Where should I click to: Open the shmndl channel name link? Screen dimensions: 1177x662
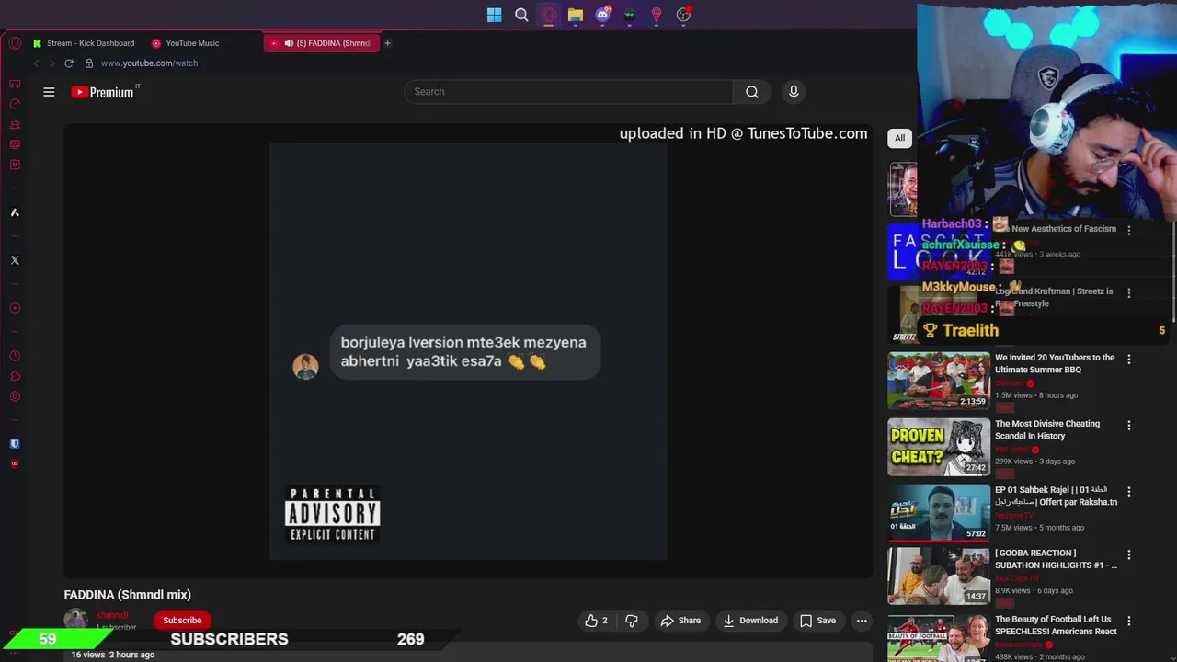click(x=112, y=615)
